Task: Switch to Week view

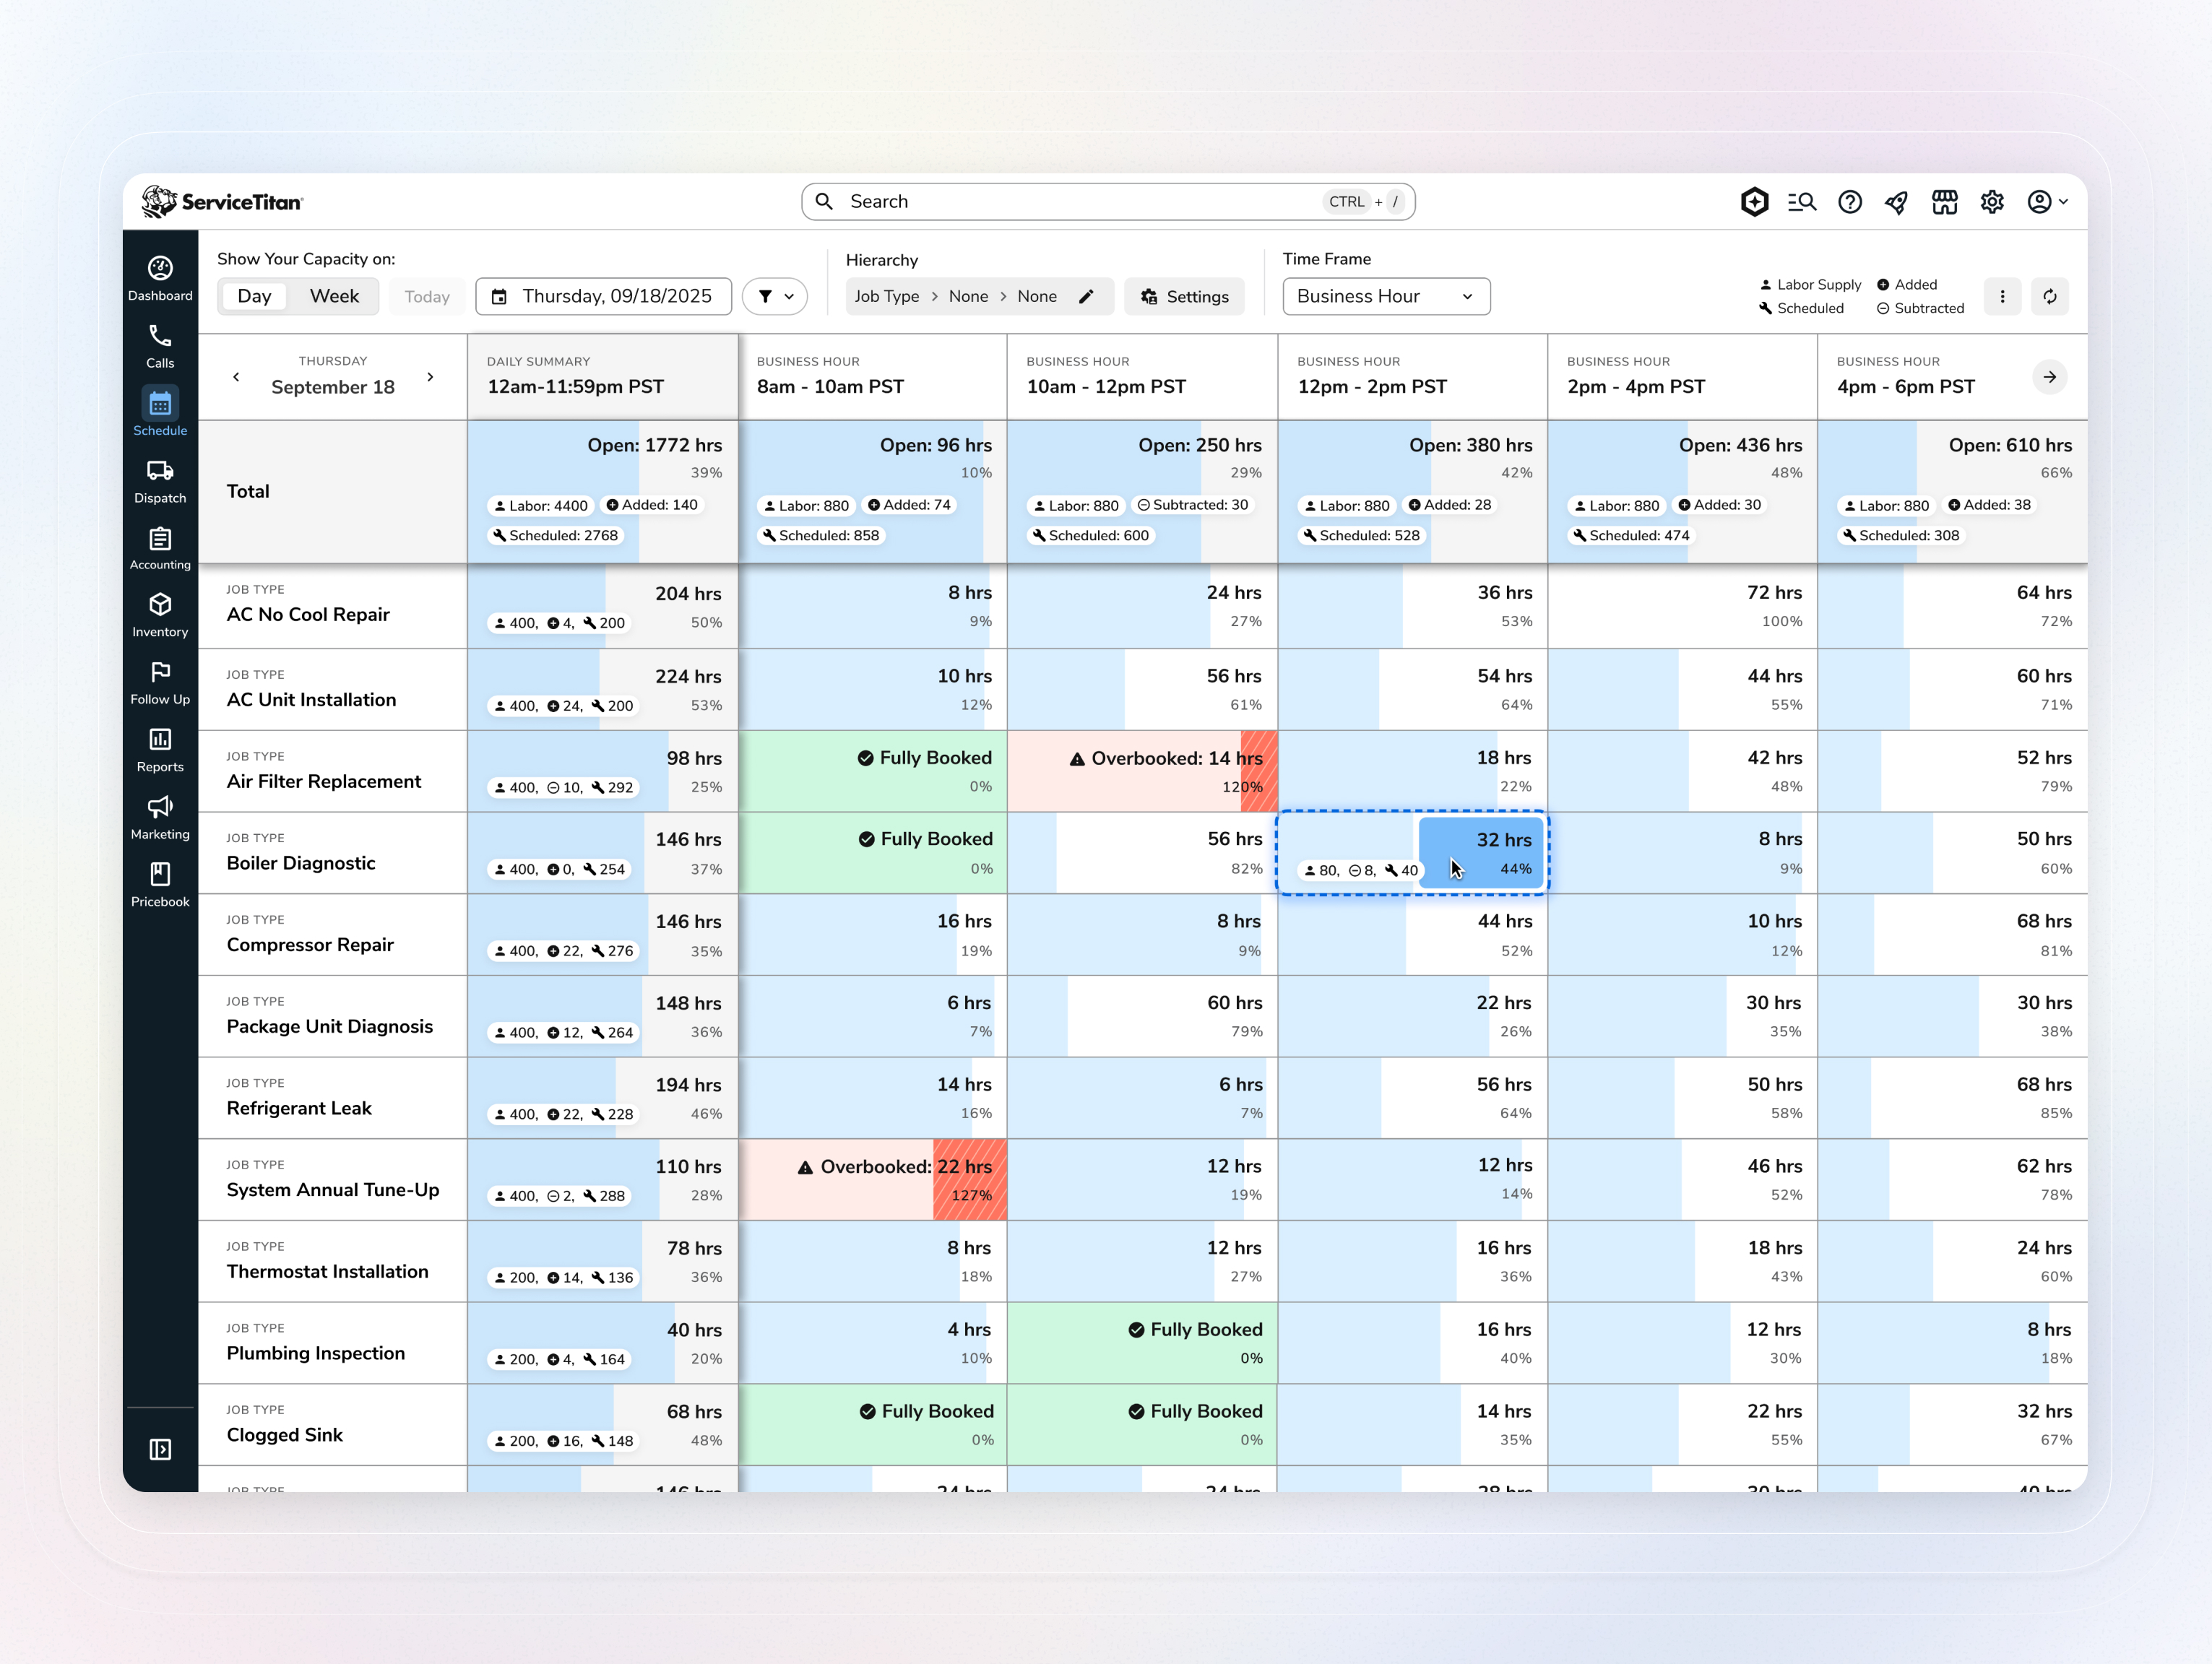Action: click(334, 296)
